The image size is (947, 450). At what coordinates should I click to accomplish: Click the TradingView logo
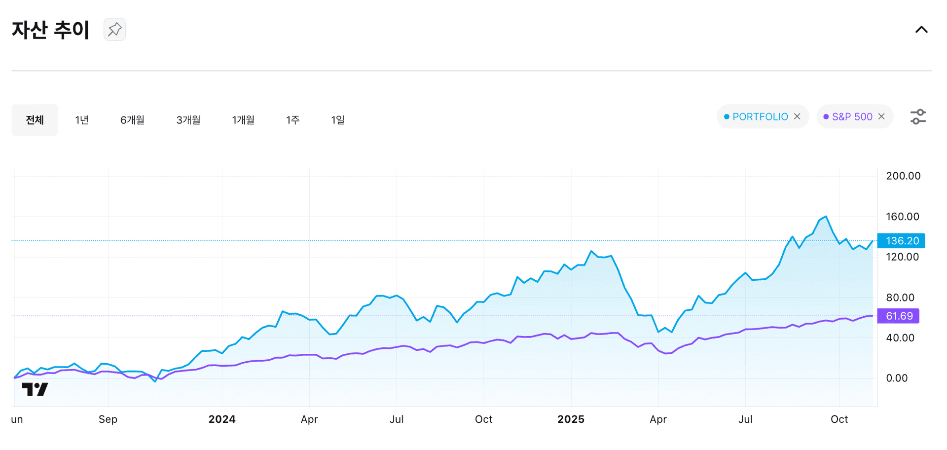[35, 389]
